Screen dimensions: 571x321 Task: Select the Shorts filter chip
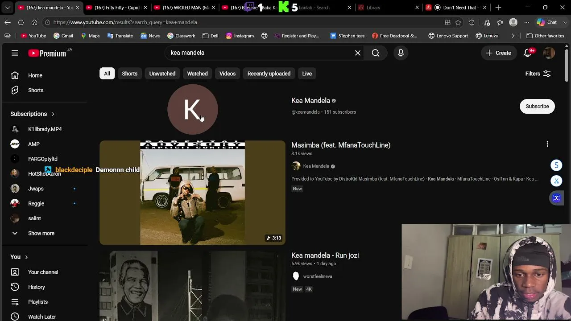pos(130,74)
